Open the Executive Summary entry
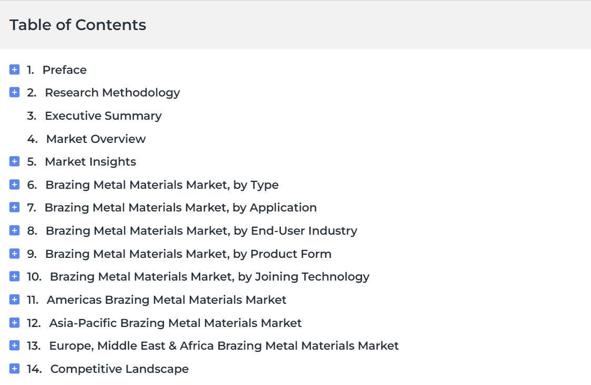Screen dimensions: 591x385 pyautogui.click(x=103, y=116)
